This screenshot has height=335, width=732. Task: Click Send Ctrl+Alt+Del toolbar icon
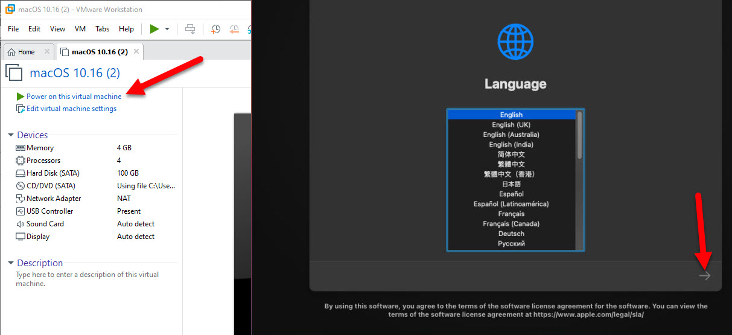[x=190, y=29]
